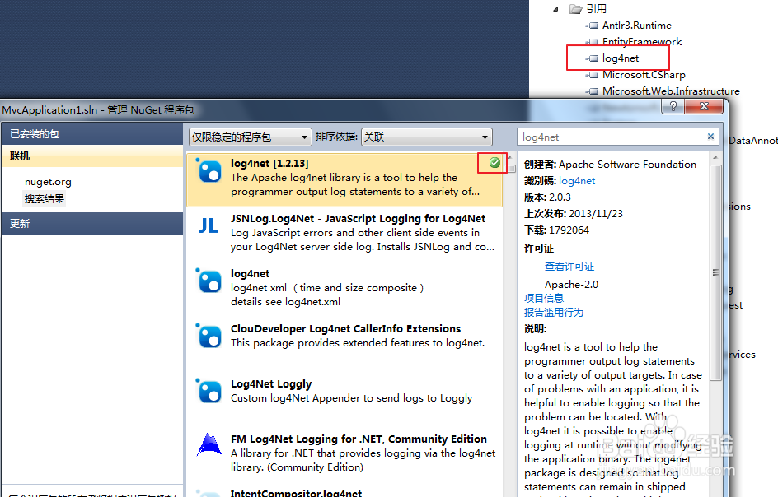The image size is (778, 497).
Task: Select the online section
Action: tap(92, 156)
